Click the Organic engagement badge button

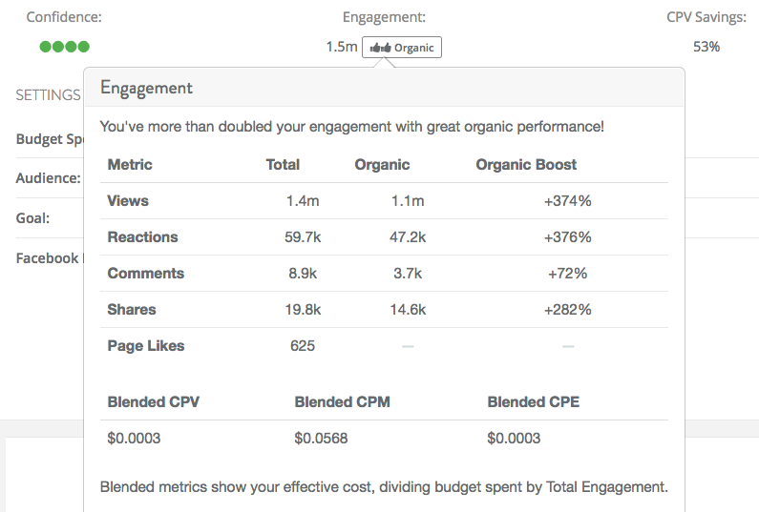click(x=402, y=48)
